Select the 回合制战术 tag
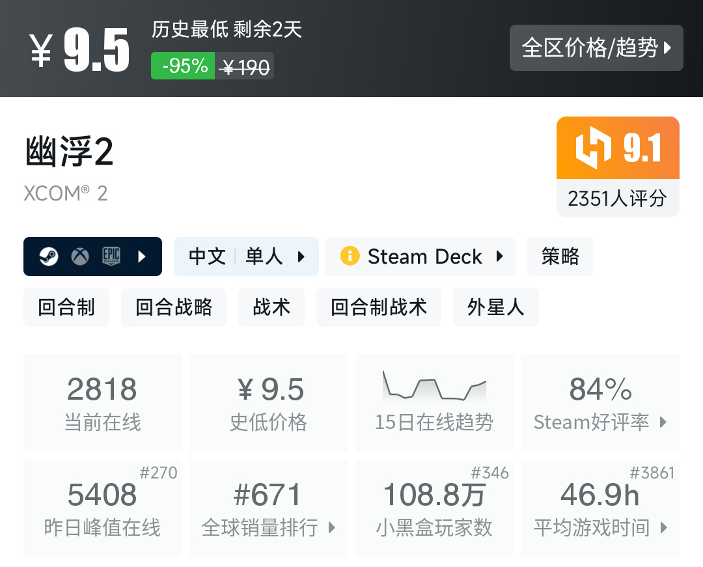The image size is (703, 567). tap(379, 307)
